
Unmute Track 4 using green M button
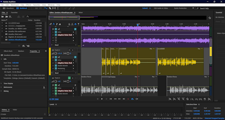pyautogui.click(x=69, y=78)
